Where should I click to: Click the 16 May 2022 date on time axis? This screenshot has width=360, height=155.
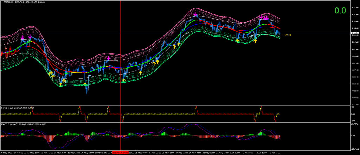point(7,153)
